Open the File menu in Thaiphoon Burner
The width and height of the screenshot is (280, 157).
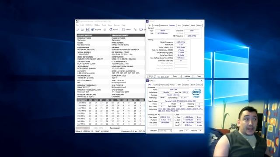(x=77, y=25)
